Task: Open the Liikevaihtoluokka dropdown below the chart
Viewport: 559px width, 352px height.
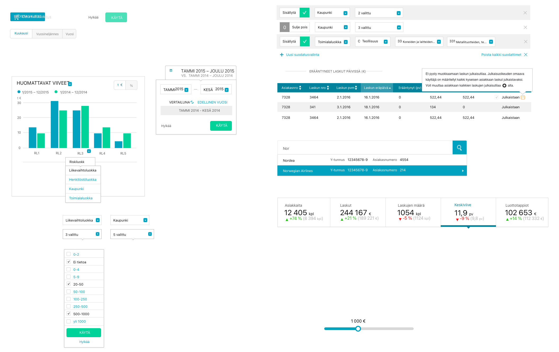Action: point(82,220)
